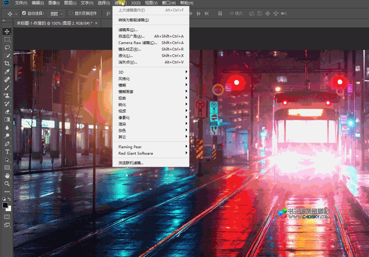369x257 pixels.
Task: Select the Hand tool
Action: coord(7,176)
